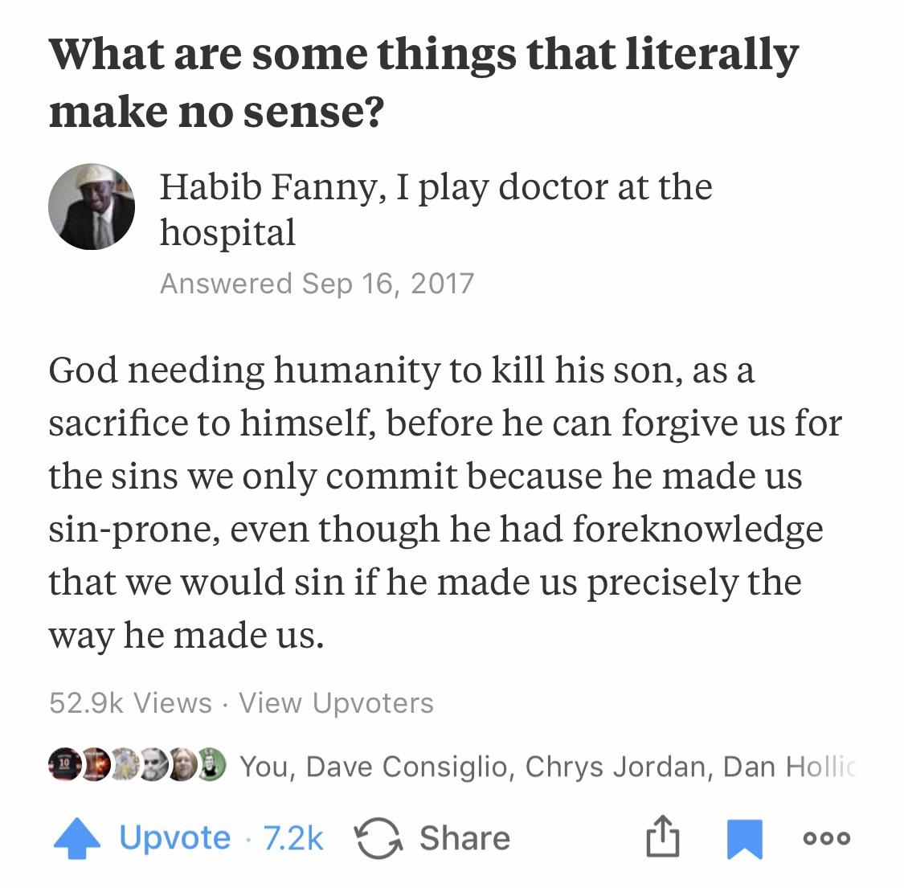Click the blue bookmark icon to save answer

point(743,837)
